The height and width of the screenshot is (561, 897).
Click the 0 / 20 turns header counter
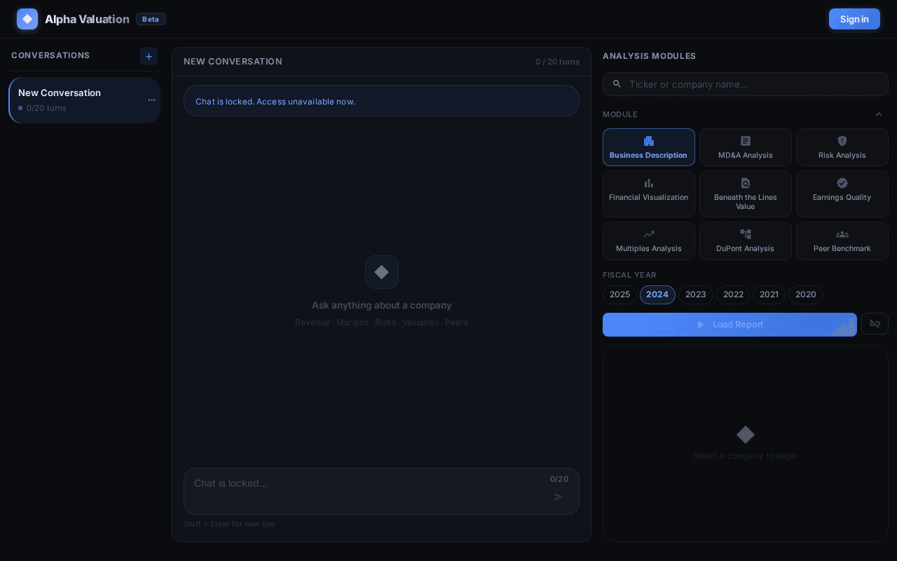(557, 62)
